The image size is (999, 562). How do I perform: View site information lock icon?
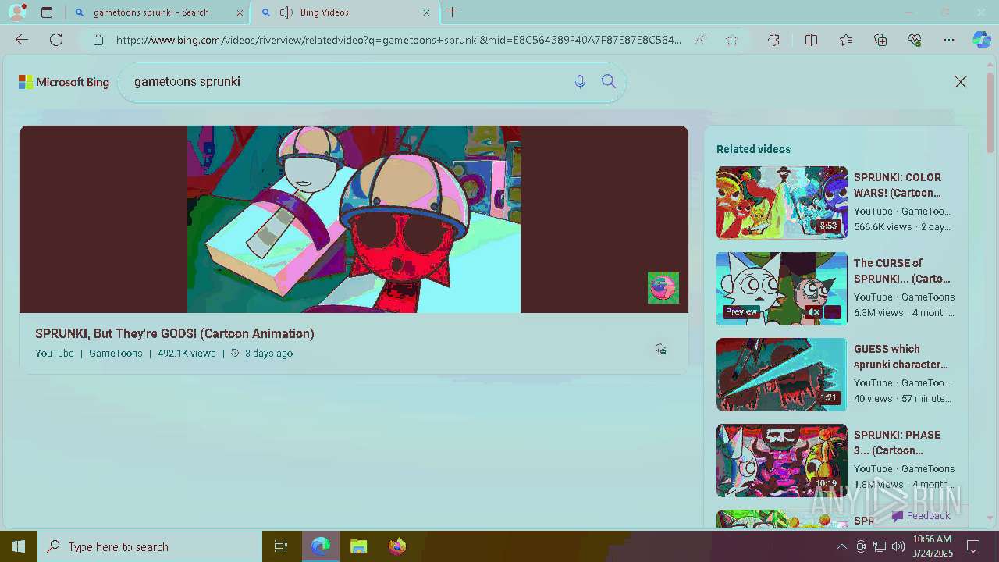tap(98, 40)
